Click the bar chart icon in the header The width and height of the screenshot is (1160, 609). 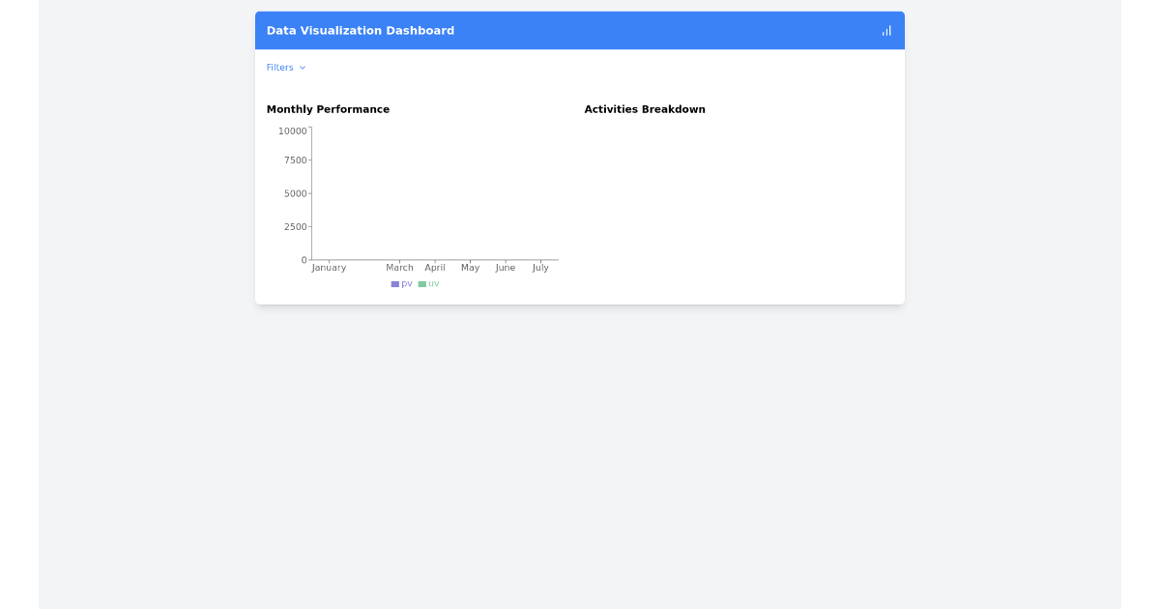pyautogui.click(x=885, y=30)
